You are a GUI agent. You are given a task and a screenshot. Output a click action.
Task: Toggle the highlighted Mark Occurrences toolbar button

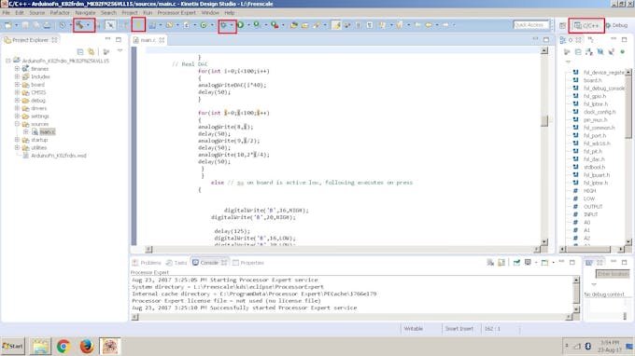pyautogui.click(x=336, y=25)
